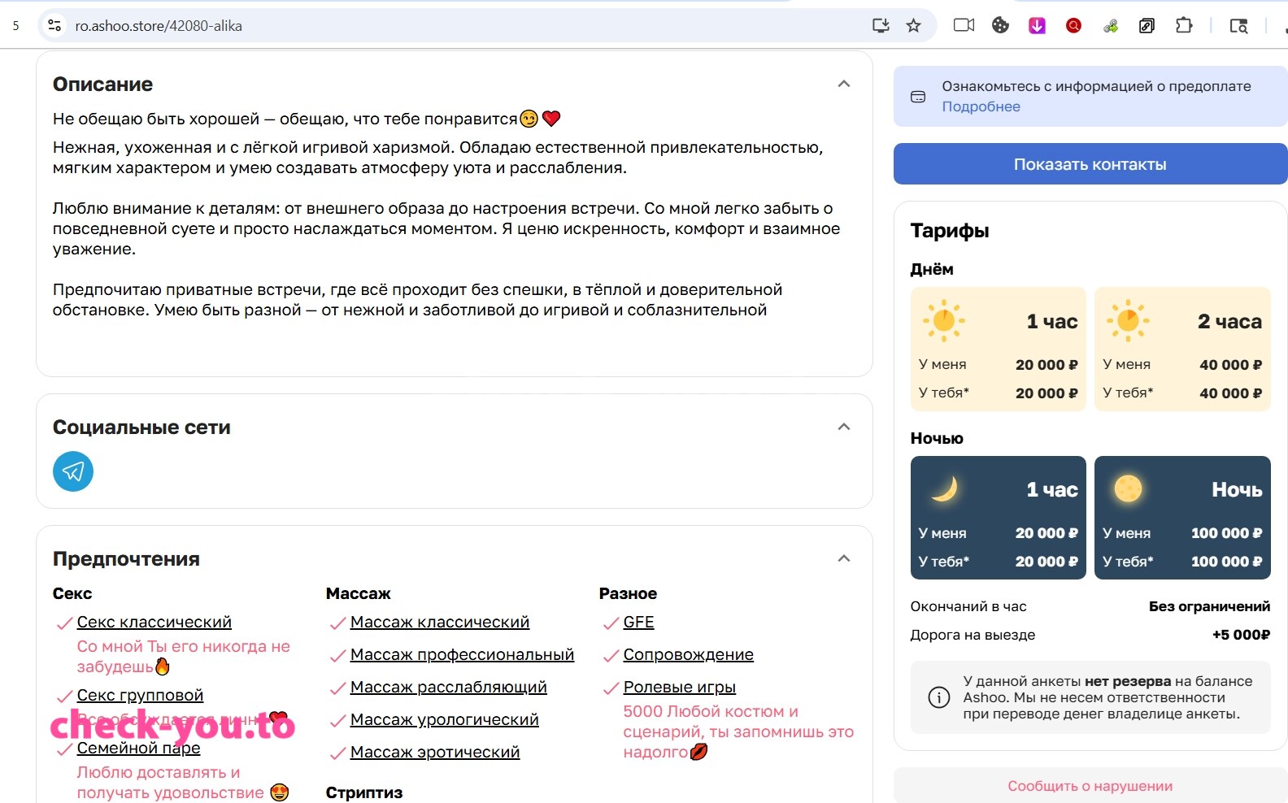Click the +5 000₽ travel fee value
Image resolution: width=1288 pixels, height=803 pixels.
click(1241, 635)
